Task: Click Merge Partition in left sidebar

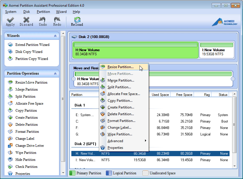Action: pyautogui.click(x=26, y=89)
